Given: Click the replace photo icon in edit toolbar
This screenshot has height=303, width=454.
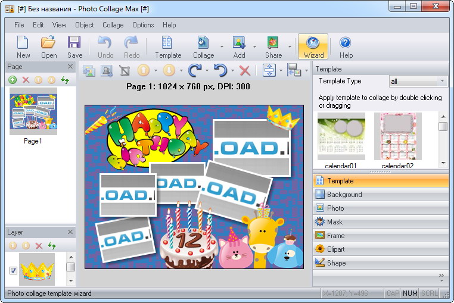Looking at the screenshot, I should 89,71.
